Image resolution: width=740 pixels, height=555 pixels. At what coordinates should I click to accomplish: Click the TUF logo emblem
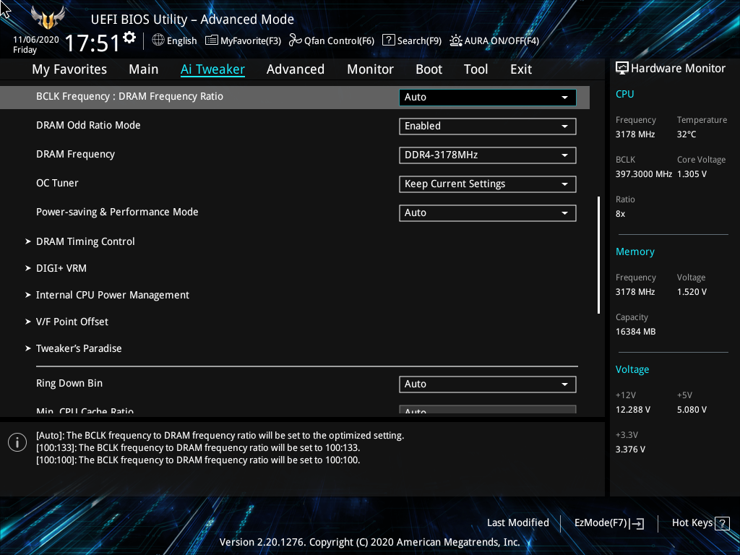pos(47,17)
